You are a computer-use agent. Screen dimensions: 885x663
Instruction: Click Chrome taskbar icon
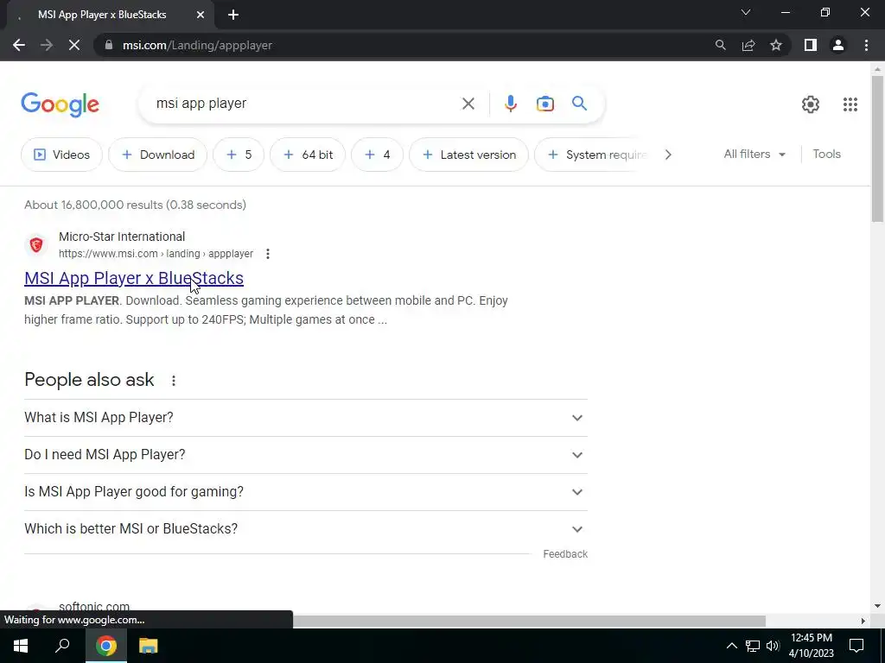click(105, 646)
